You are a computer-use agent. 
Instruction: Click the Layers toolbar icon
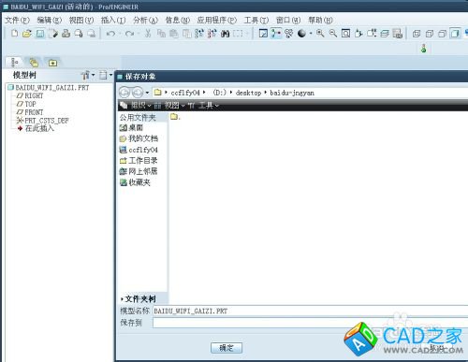[385, 33]
